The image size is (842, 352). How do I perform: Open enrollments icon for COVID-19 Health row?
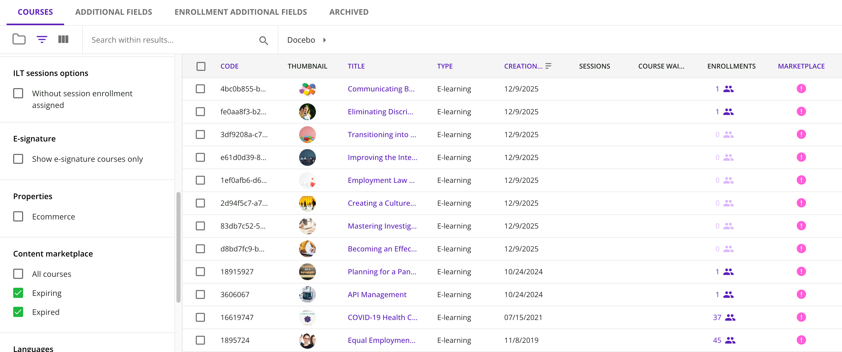click(x=730, y=317)
